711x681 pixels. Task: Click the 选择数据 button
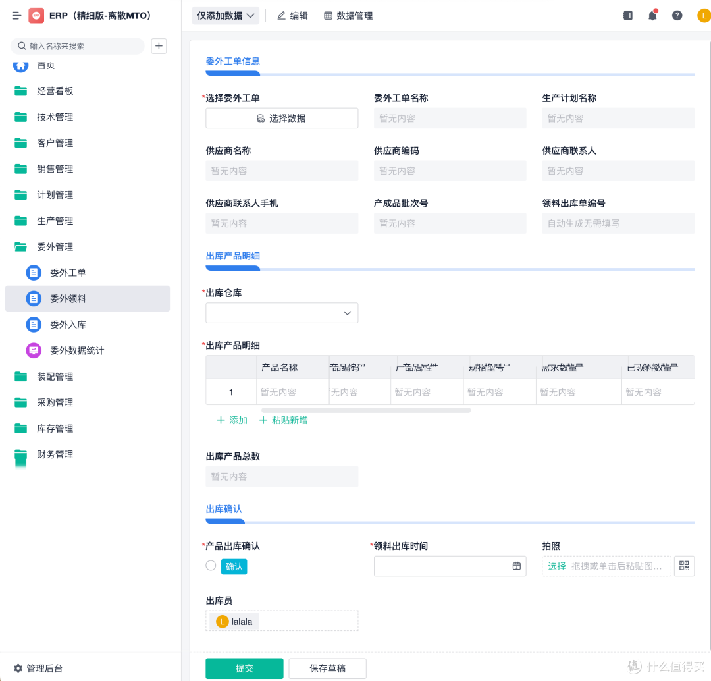[282, 118]
